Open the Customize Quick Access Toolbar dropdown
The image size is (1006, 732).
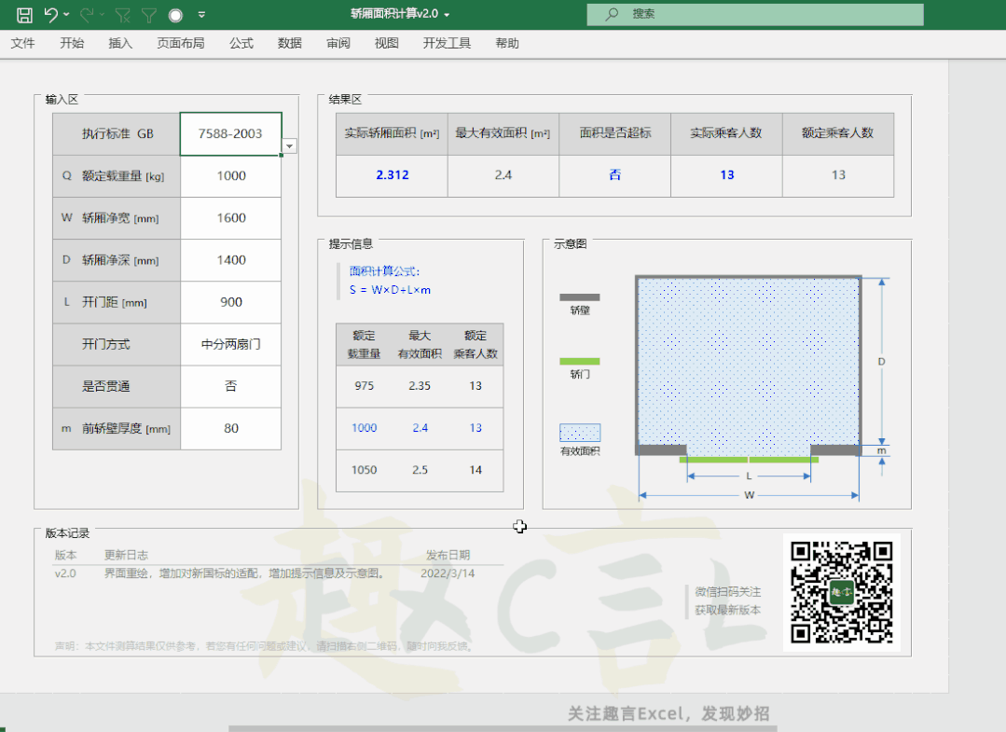pyautogui.click(x=201, y=14)
